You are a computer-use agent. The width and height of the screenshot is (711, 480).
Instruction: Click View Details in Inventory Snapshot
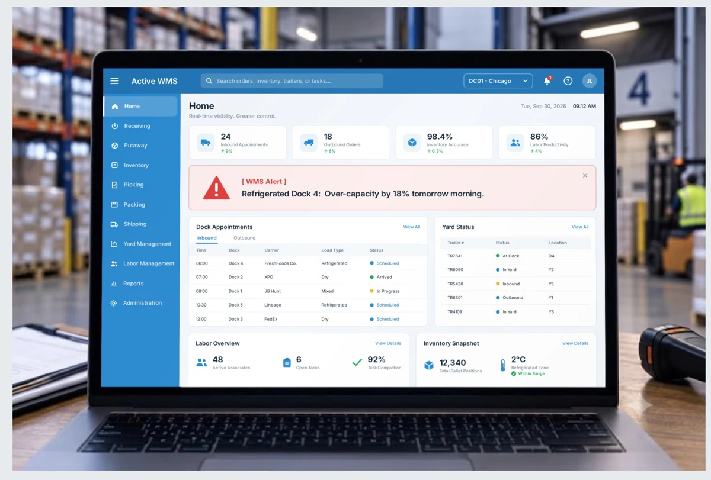click(575, 343)
